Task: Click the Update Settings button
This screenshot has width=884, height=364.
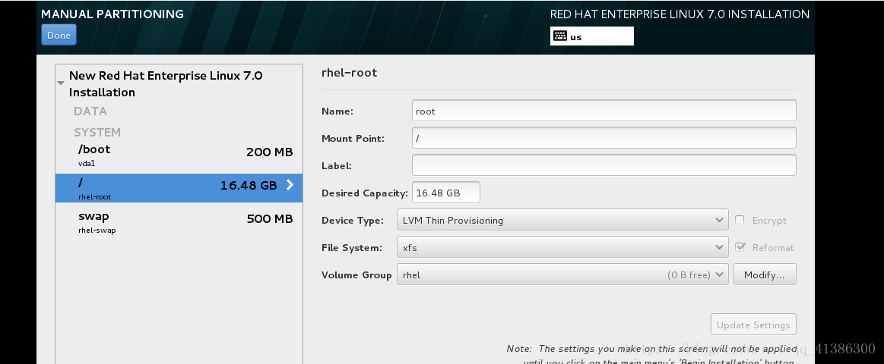Action: pyautogui.click(x=753, y=325)
